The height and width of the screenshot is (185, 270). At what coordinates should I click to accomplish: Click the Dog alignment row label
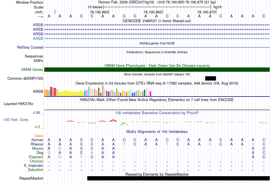(40, 153)
